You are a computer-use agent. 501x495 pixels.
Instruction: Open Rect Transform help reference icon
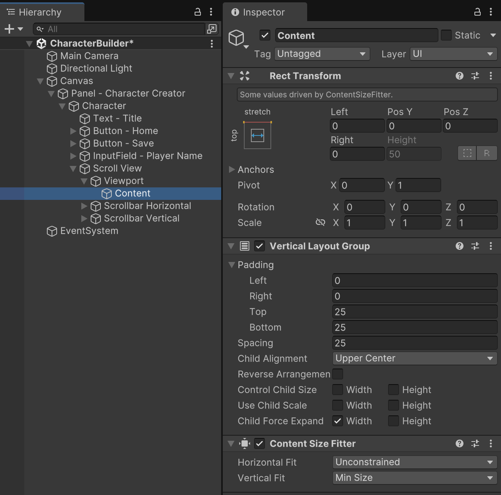point(460,76)
